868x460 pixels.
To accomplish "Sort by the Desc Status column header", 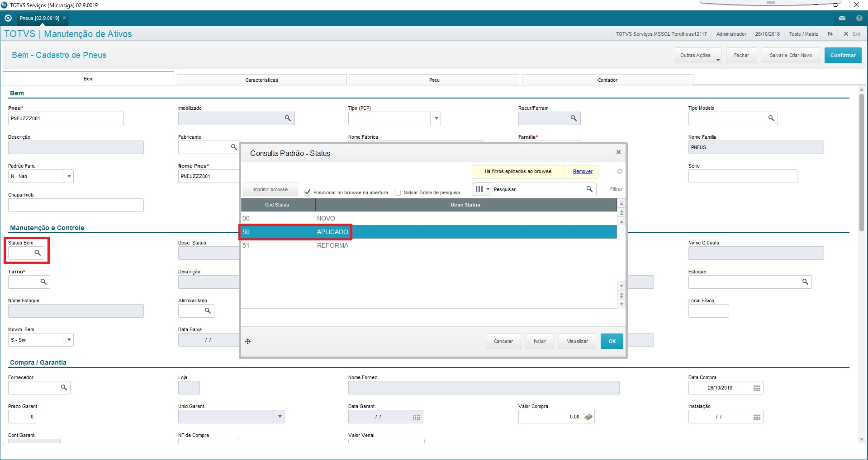I will coord(466,205).
